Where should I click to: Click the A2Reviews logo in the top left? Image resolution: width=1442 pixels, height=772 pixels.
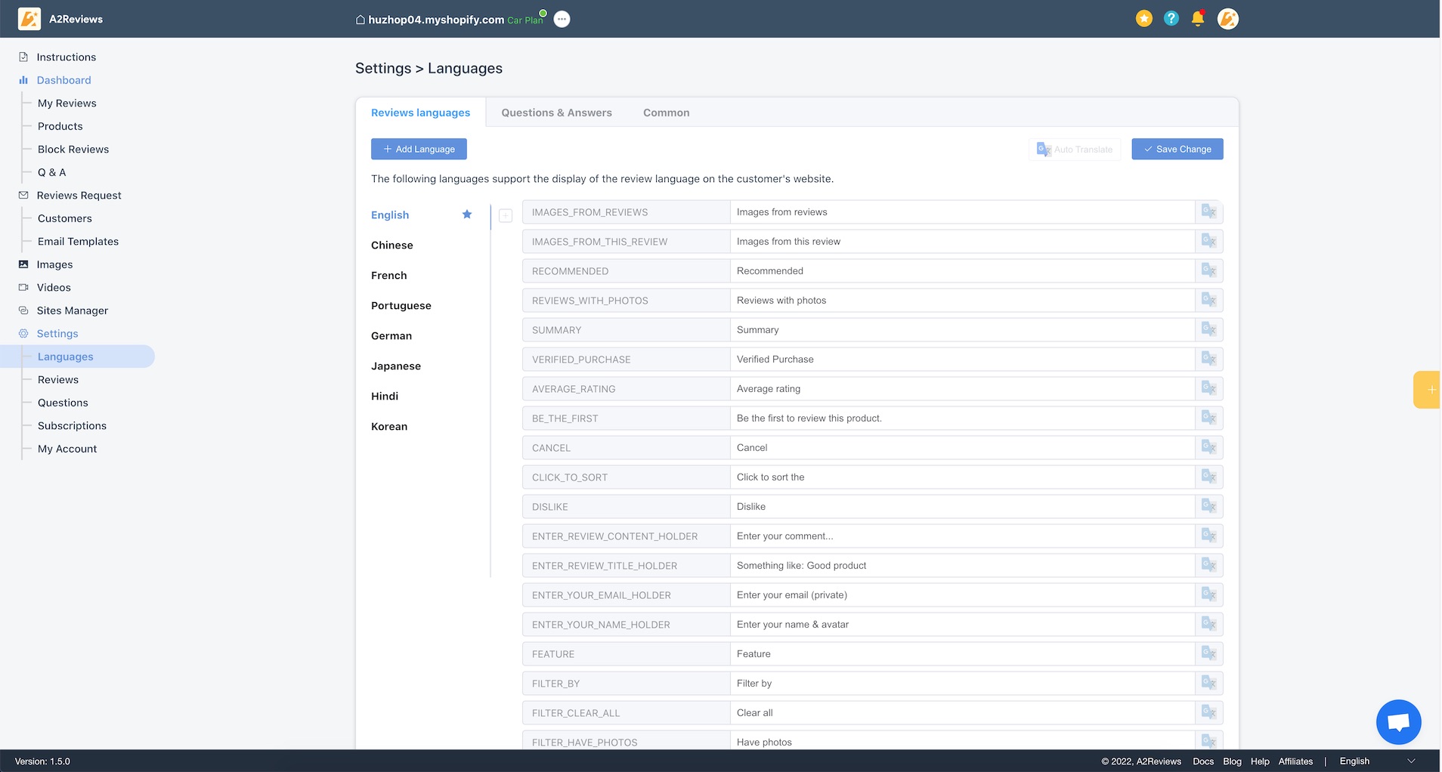click(x=29, y=18)
